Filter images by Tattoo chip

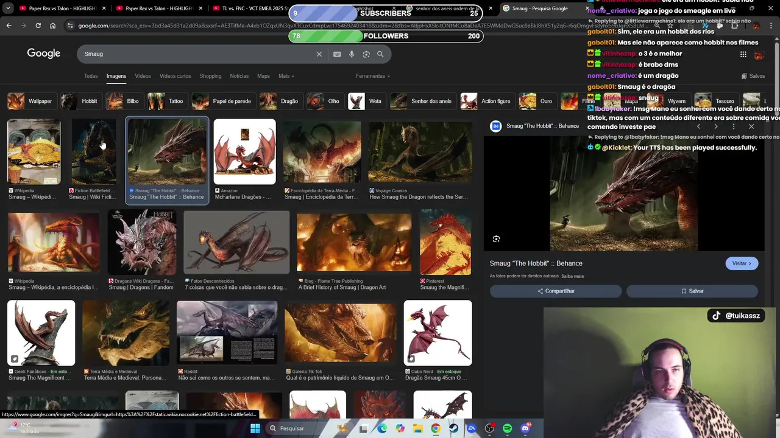[167, 101]
